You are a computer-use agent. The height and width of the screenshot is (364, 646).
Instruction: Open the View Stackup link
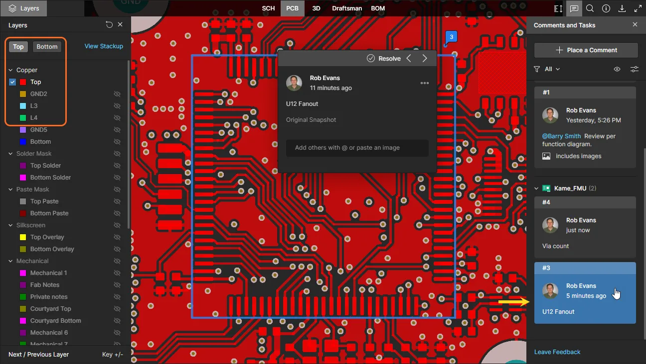click(104, 46)
